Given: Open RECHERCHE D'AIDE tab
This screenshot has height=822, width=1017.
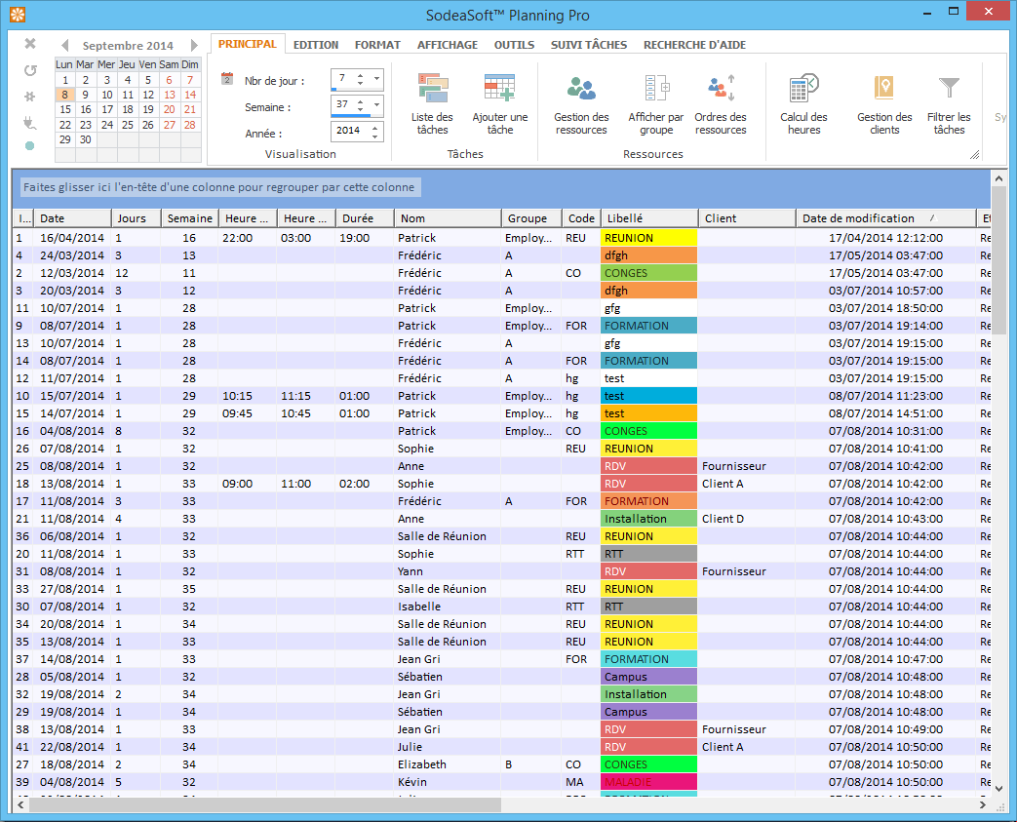Looking at the screenshot, I should [694, 45].
